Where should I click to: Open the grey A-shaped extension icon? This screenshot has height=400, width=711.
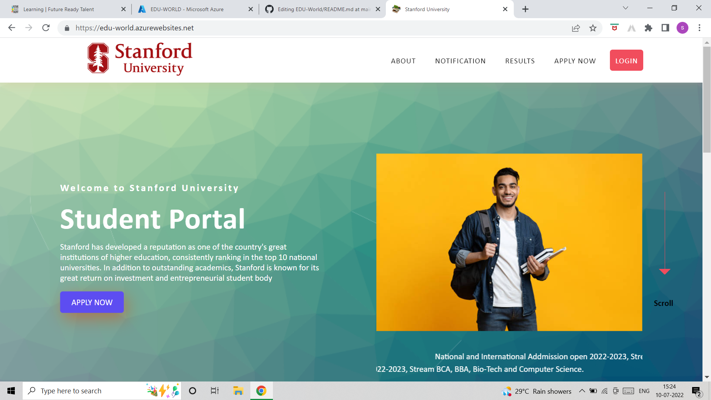click(632, 28)
